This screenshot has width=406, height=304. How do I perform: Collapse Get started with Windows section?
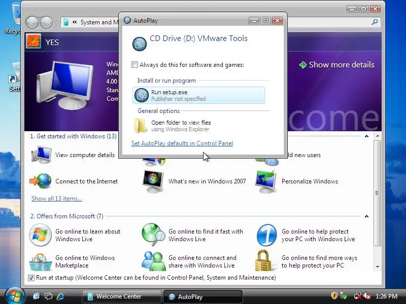coord(366,136)
